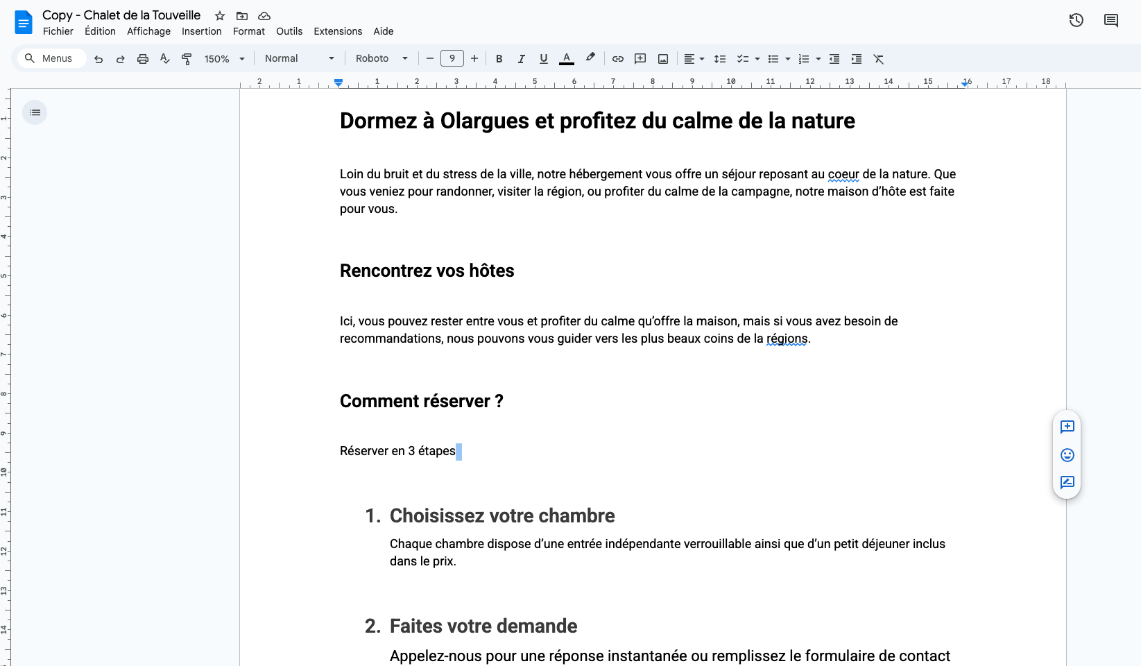Toggle underline formatting
This screenshot has height=666, width=1141.
[x=544, y=59]
